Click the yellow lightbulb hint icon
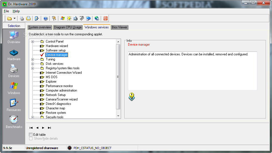Image resolution: width=272 pixels, height=153 pixels. click(x=132, y=97)
